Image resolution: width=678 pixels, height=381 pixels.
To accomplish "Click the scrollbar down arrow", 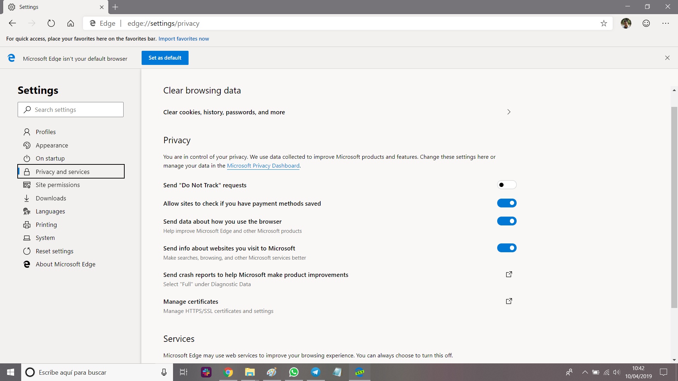I will pos(674,360).
